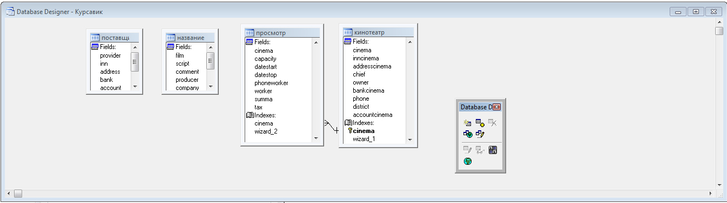
Task: Click the поставщ table scrollbar thumb
Action: click(x=135, y=61)
